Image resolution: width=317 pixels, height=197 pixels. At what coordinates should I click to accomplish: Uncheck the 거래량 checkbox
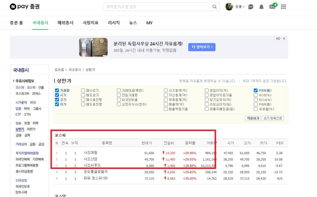pos(57,90)
